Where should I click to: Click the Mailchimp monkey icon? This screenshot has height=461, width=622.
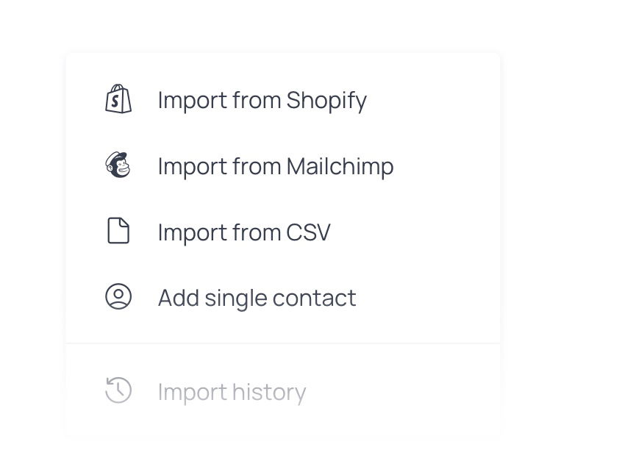[x=118, y=166]
